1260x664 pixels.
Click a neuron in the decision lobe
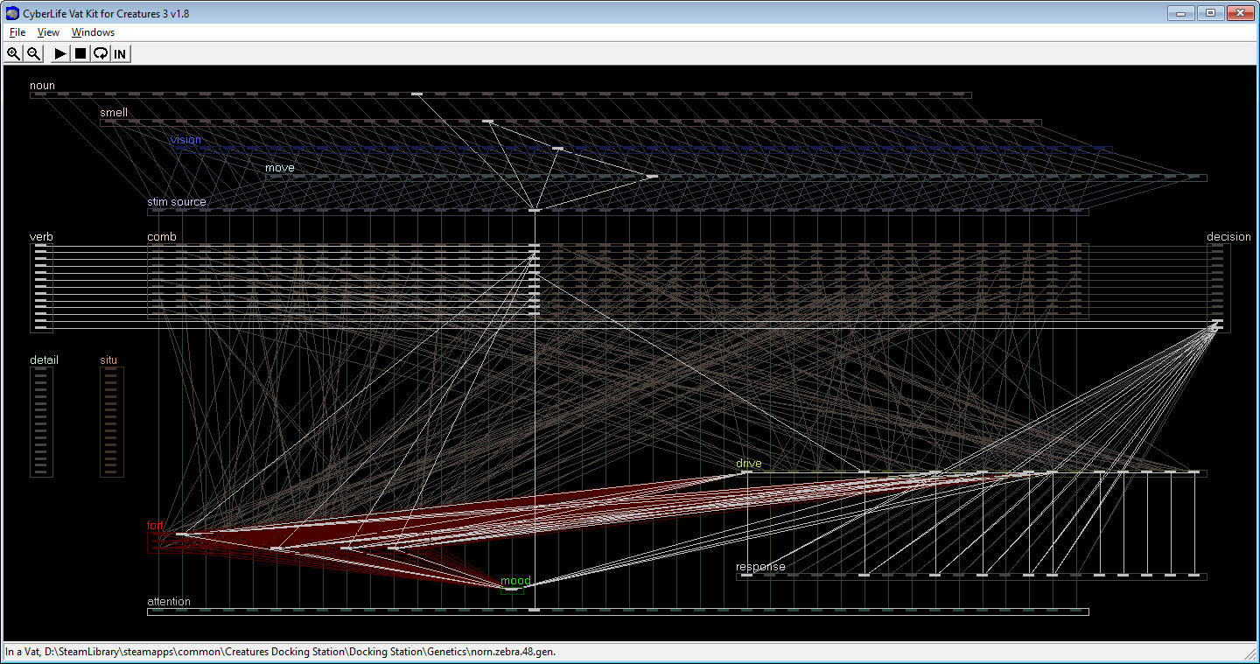1216,280
